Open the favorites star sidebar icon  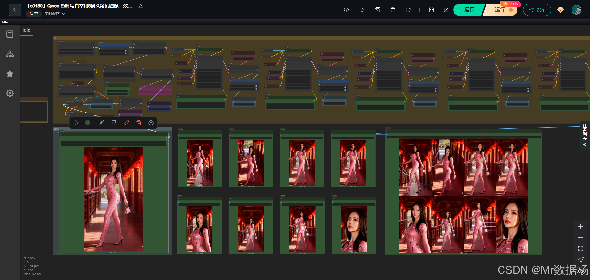point(10,73)
